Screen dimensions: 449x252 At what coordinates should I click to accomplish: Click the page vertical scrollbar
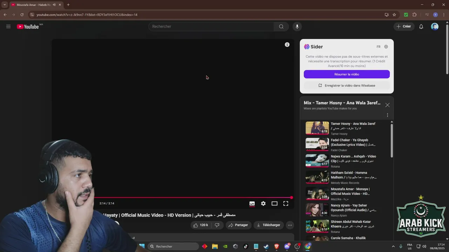point(447,49)
